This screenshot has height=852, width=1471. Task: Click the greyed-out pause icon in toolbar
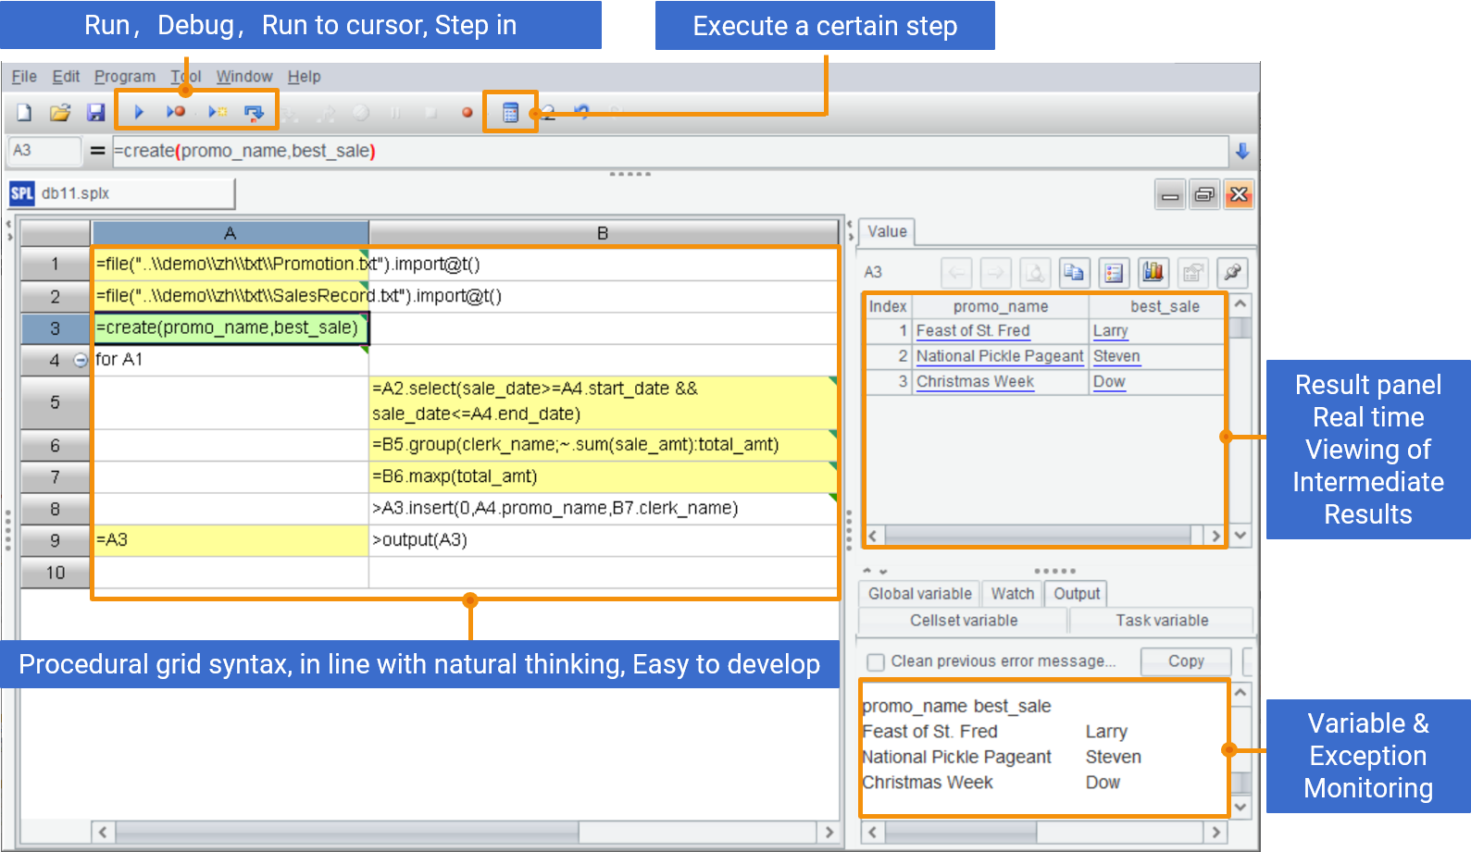coord(395,113)
